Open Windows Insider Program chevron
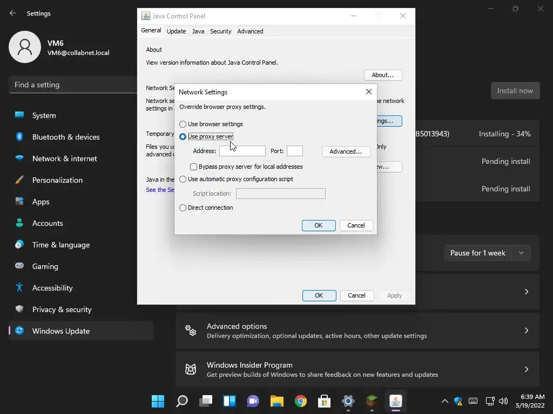Image resolution: width=553 pixels, height=414 pixels. pos(526,369)
